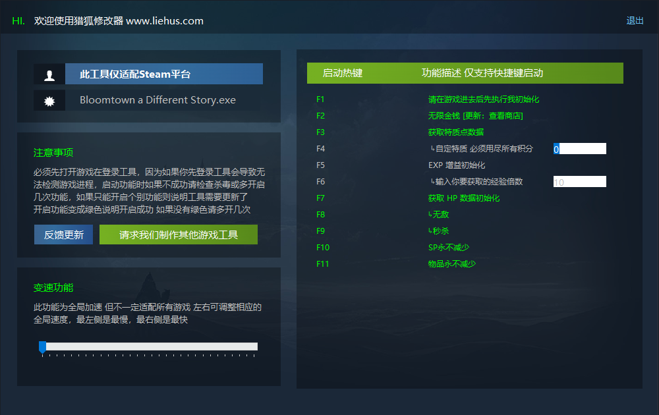Click the 自定特质 必须用尽所有积分 label
The width and height of the screenshot is (659, 415).
tap(482, 149)
